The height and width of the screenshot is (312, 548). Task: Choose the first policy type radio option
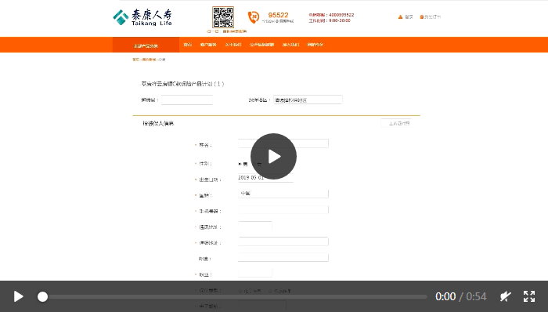[240, 291]
